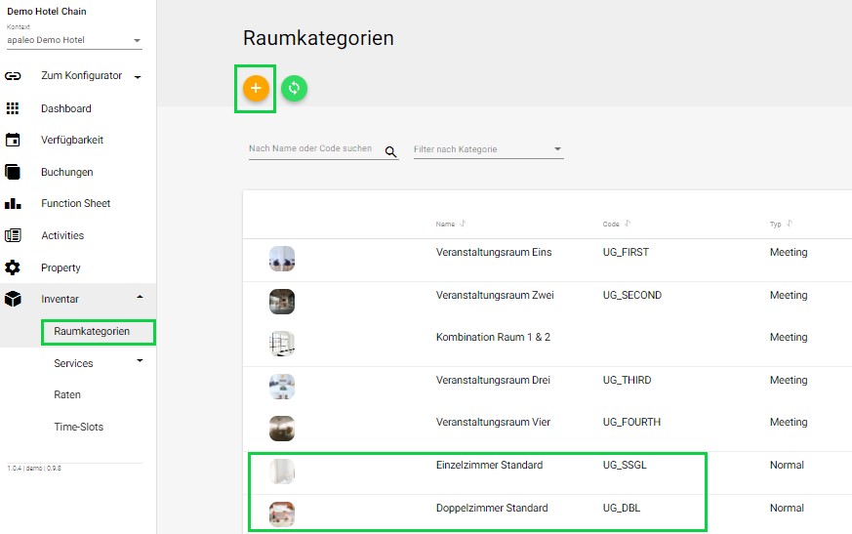Click the search magnifier icon

390,151
